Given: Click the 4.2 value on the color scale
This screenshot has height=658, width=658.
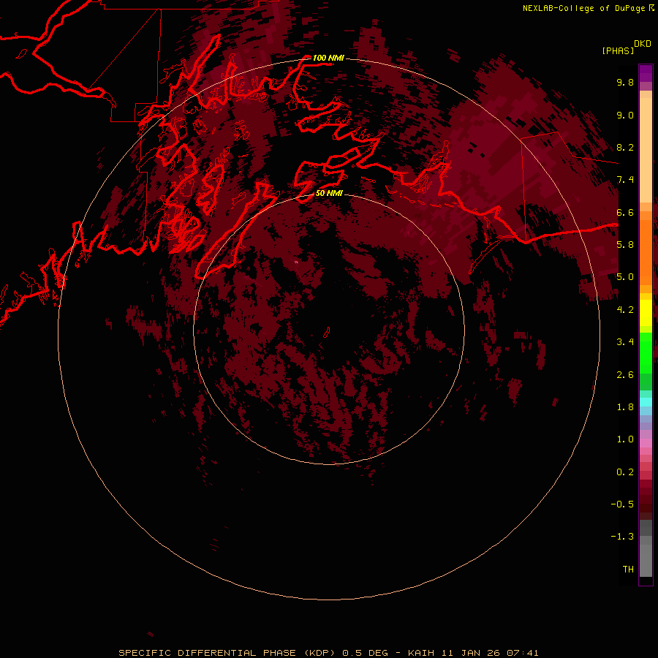Looking at the screenshot, I should [x=625, y=310].
